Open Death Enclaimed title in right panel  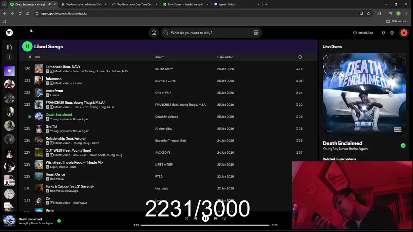pos(342,143)
